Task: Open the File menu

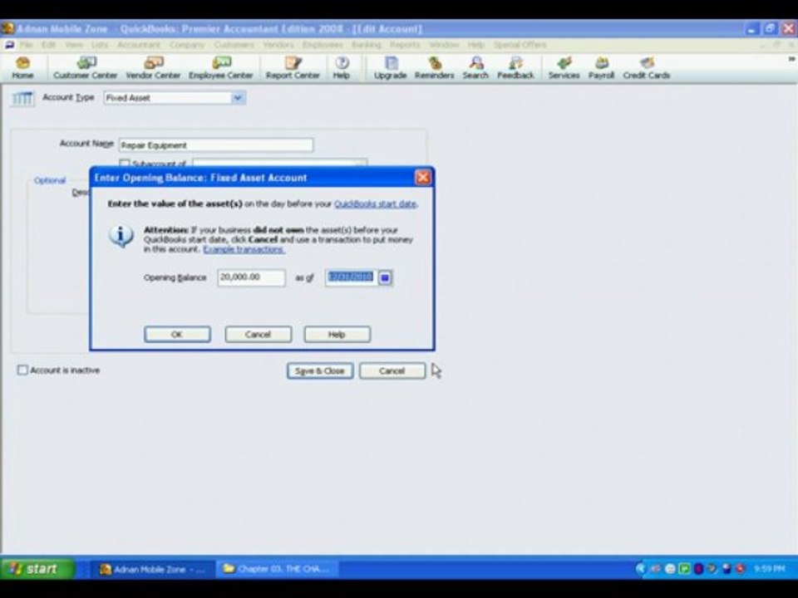Action: coord(26,45)
